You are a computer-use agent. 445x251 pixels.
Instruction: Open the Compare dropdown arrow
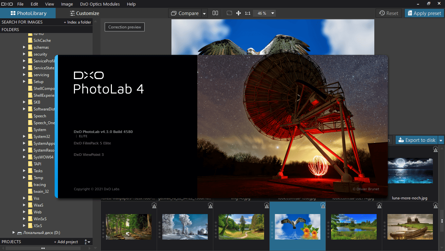tap(205, 13)
